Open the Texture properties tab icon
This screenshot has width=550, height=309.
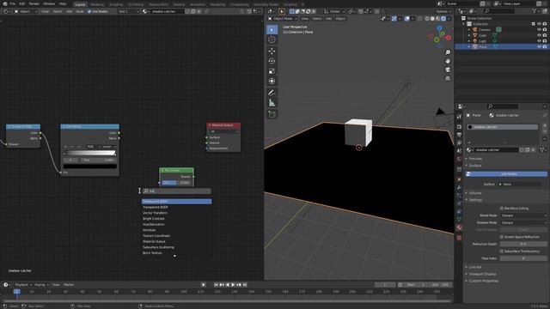(x=459, y=238)
